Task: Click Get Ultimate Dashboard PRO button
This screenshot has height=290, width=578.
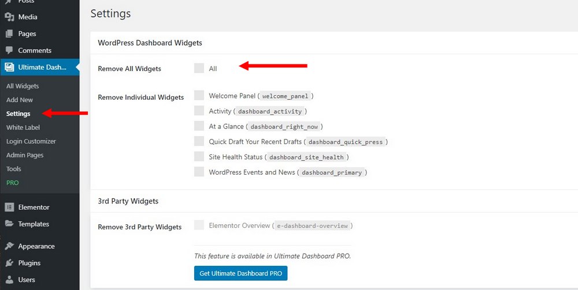Action: click(x=240, y=273)
